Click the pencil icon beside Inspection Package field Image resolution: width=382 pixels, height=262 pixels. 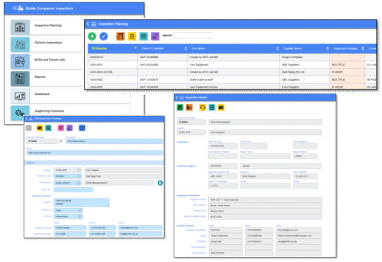pos(60,141)
